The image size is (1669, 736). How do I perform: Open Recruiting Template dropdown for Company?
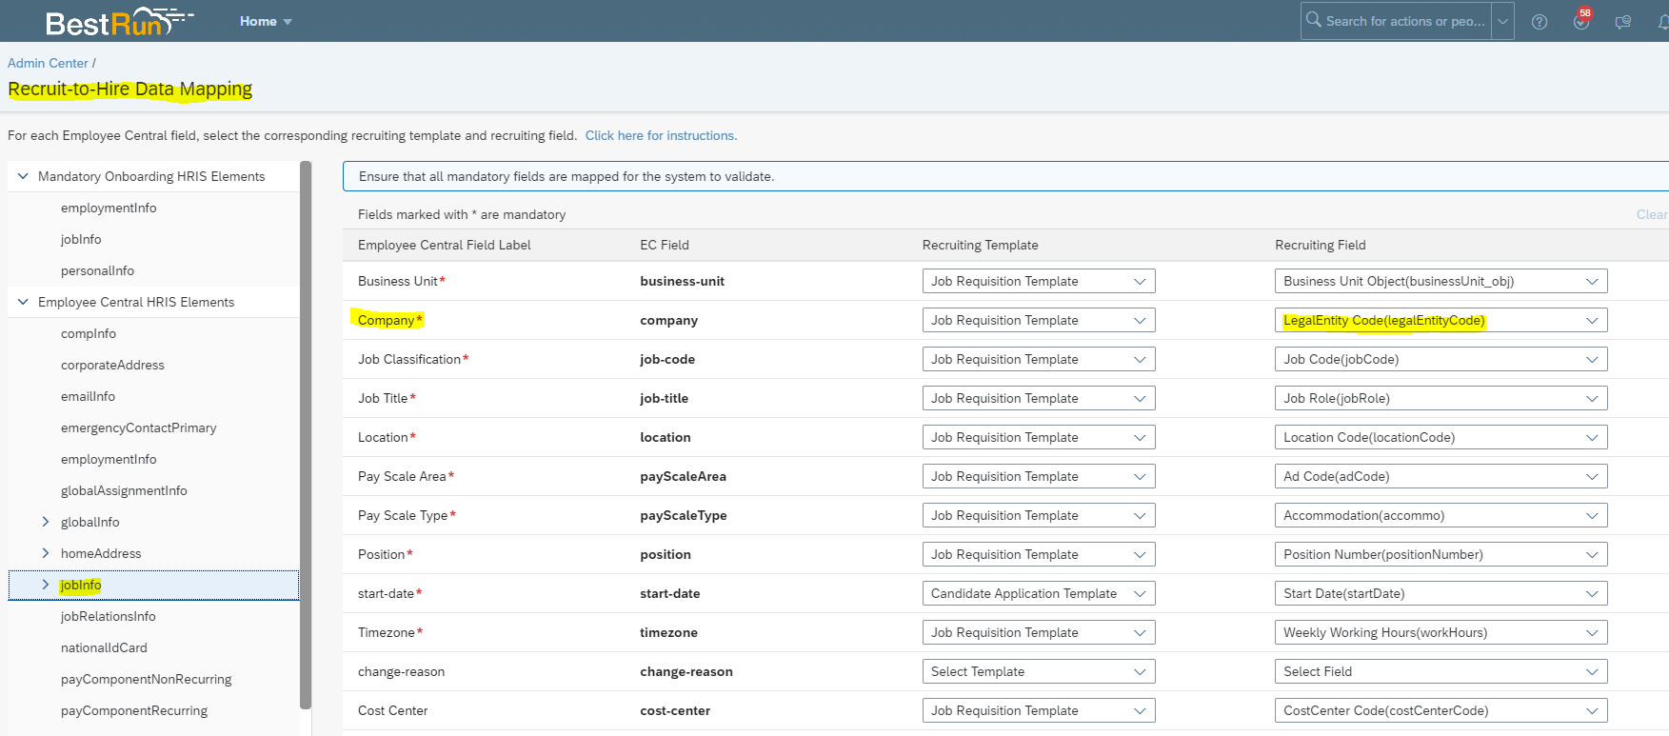point(1039,320)
